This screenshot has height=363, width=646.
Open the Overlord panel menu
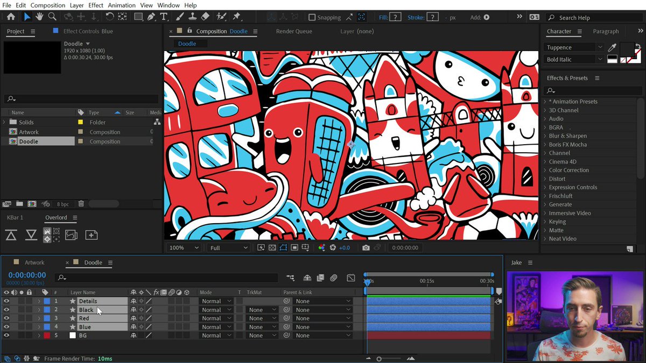75,218
